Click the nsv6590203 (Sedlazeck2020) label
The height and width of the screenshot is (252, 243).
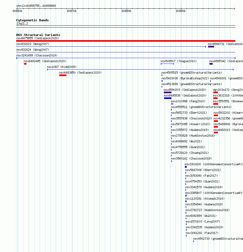click(x=185, y=90)
